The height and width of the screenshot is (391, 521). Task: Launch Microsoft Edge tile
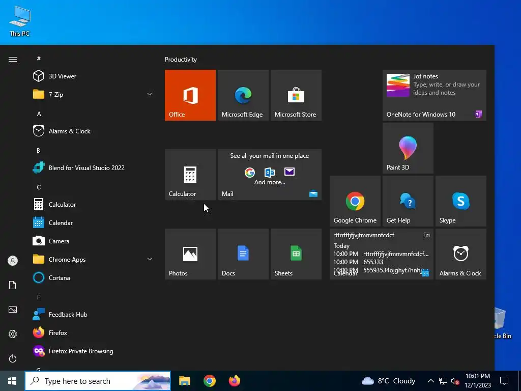(243, 95)
